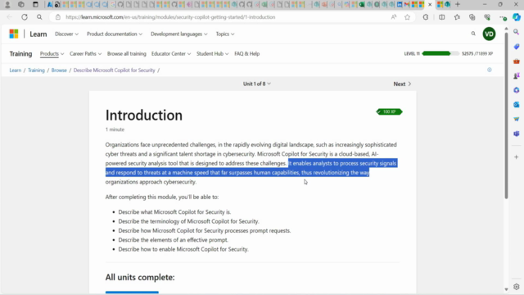Click the Training heading link
The width and height of the screenshot is (524, 295).
20,54
